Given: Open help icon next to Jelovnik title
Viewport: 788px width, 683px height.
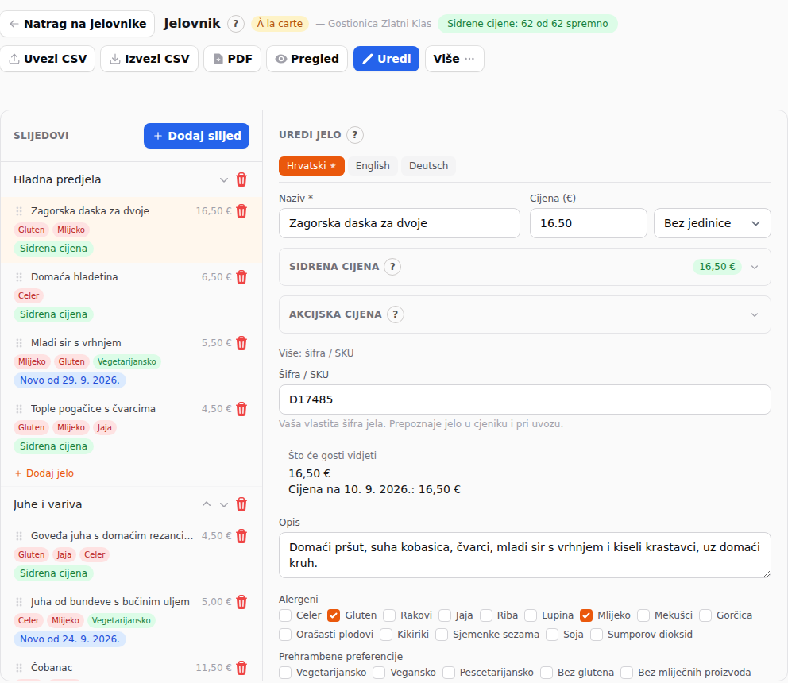Looking at the screenshot, I should (236, 24).
